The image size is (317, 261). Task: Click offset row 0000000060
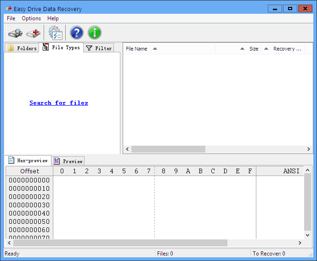[29, 230]
